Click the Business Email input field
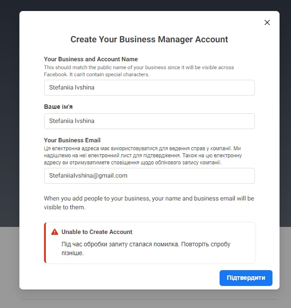Image resolution: width=291 pixels, height=308 pixels. click(x=149, y=176)
